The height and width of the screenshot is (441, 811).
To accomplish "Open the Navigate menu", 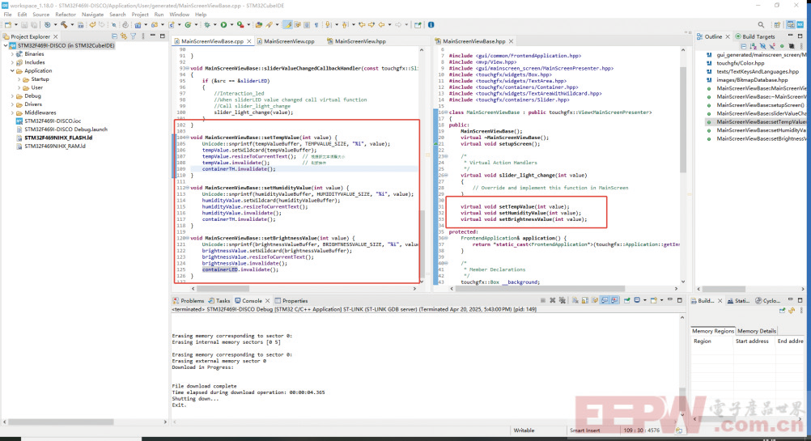I will (92, 15).
